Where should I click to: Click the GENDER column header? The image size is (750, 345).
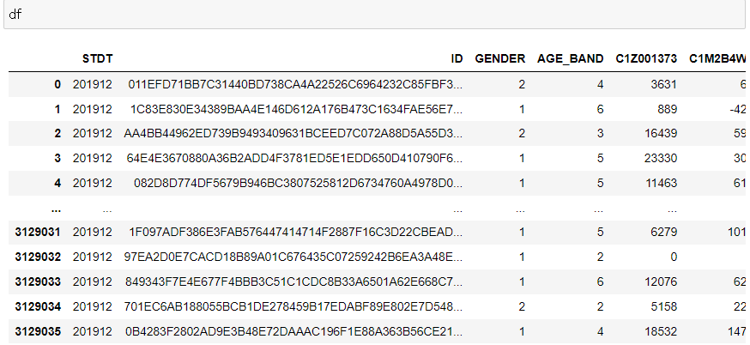499,59
